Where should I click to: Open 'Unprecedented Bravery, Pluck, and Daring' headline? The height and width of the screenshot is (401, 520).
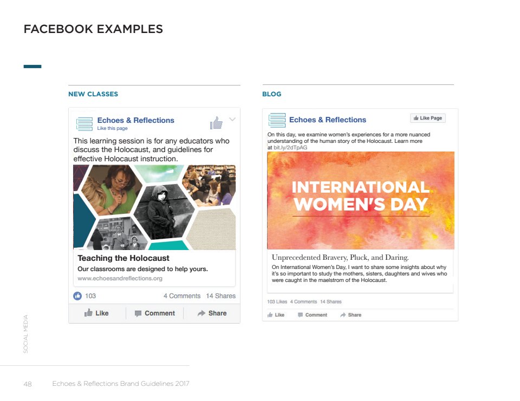click(x=340, y=258)
